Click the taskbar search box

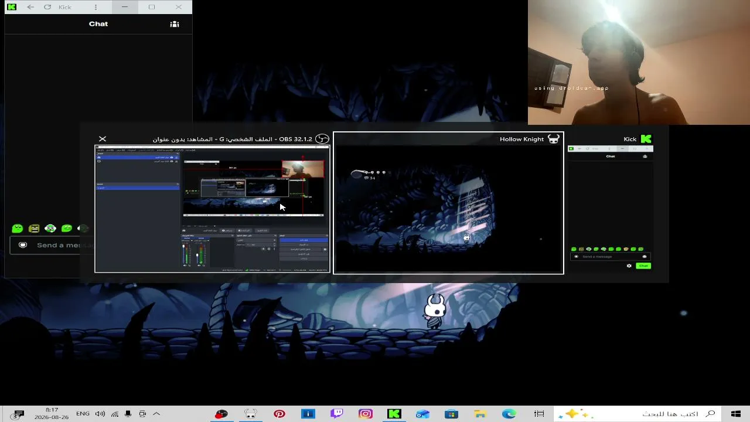pos(637,414)
